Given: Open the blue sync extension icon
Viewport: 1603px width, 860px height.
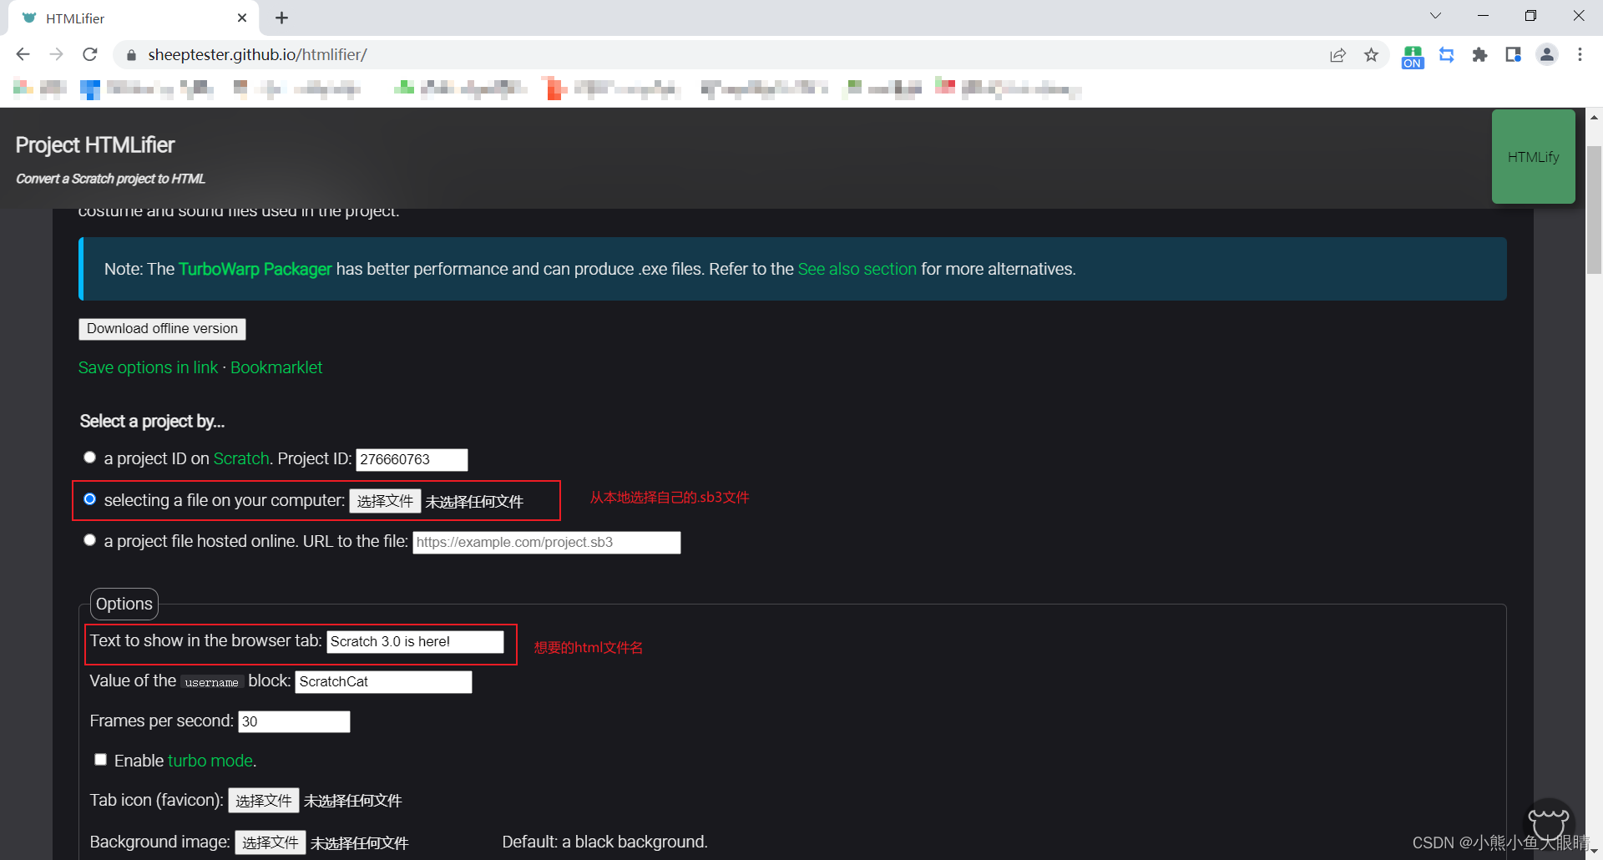Looking at the screenshot, I should coord(1447,55).
